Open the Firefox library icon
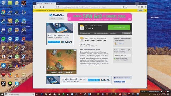The width and height of the screenshot is (171, 96). pyautogui.click(x=139, y=7)
